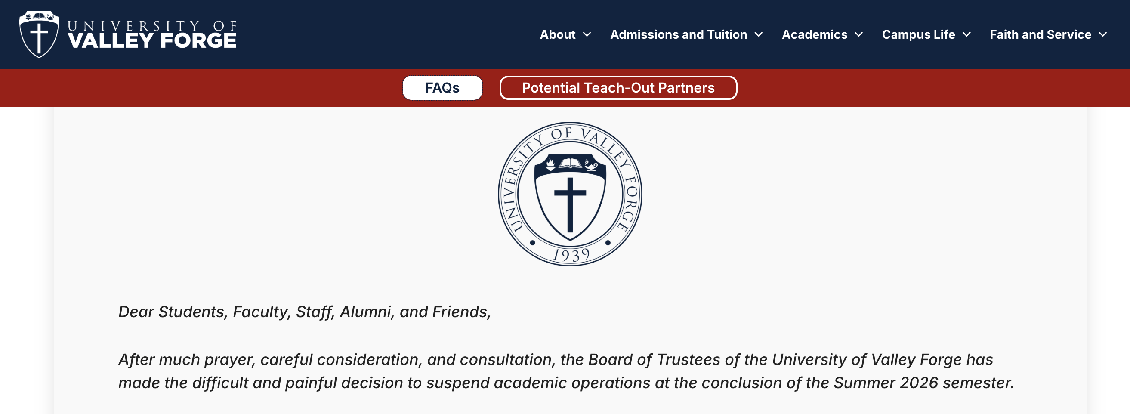Expand the Faith and Service chevron

click(x=1103, y=35)
